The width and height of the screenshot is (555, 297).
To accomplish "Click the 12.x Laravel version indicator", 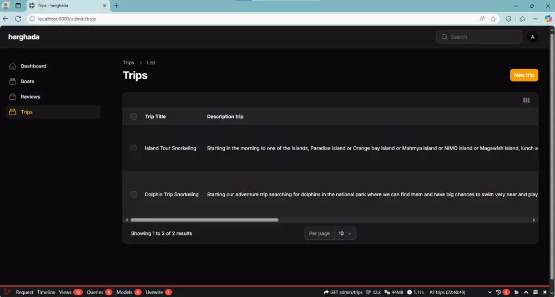I will [373, 293].
